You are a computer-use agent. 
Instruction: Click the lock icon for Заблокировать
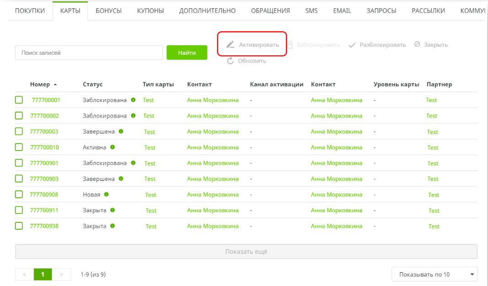pos(290,45)
